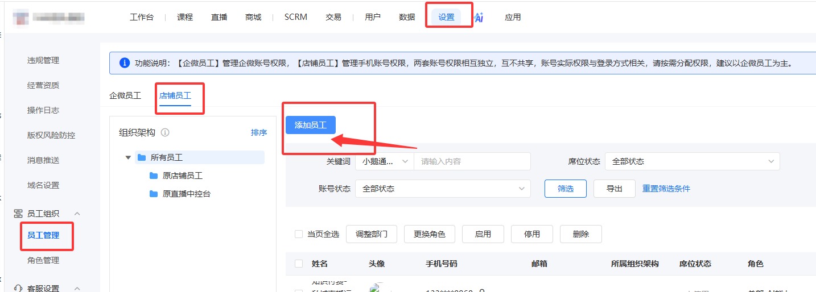Click the store logo in header
The image size is (816, 292).
click(22, 17)
